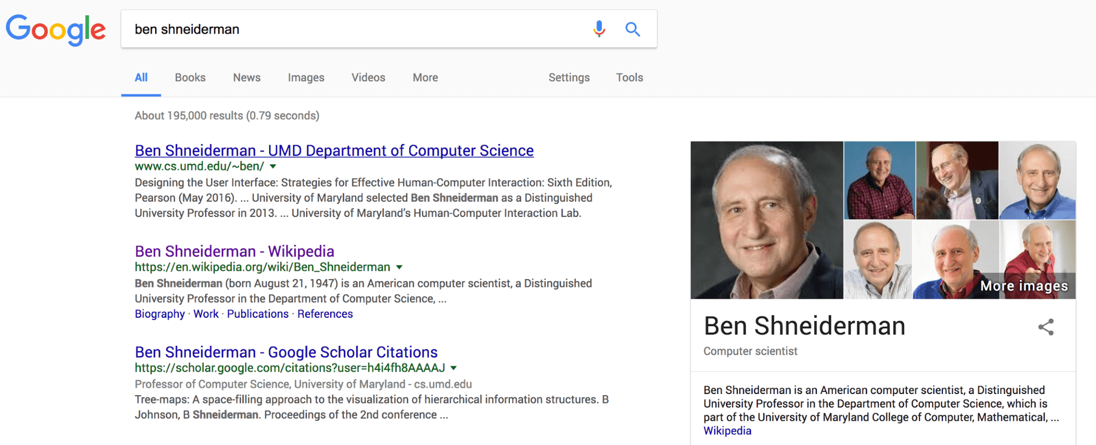
Task: Expand the Google Scholar result URL arrow
Action: pos(453,368)
